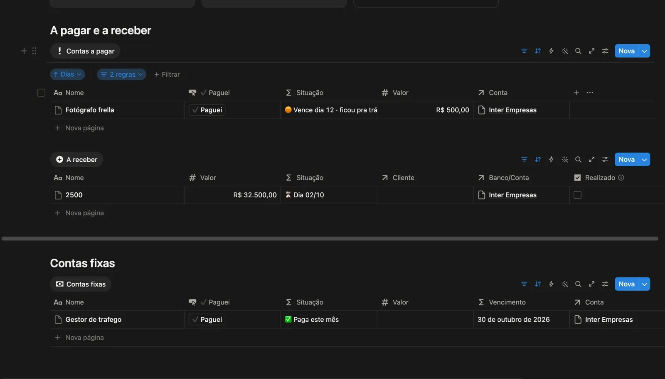Open filter icon in A receber toolbar
Viewport: 665px width, 379px height.
point(524,160)
